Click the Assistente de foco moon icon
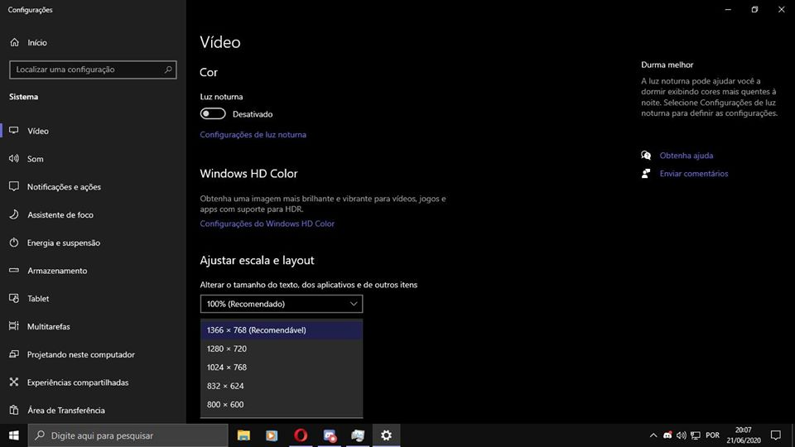 tap(14, 214)
